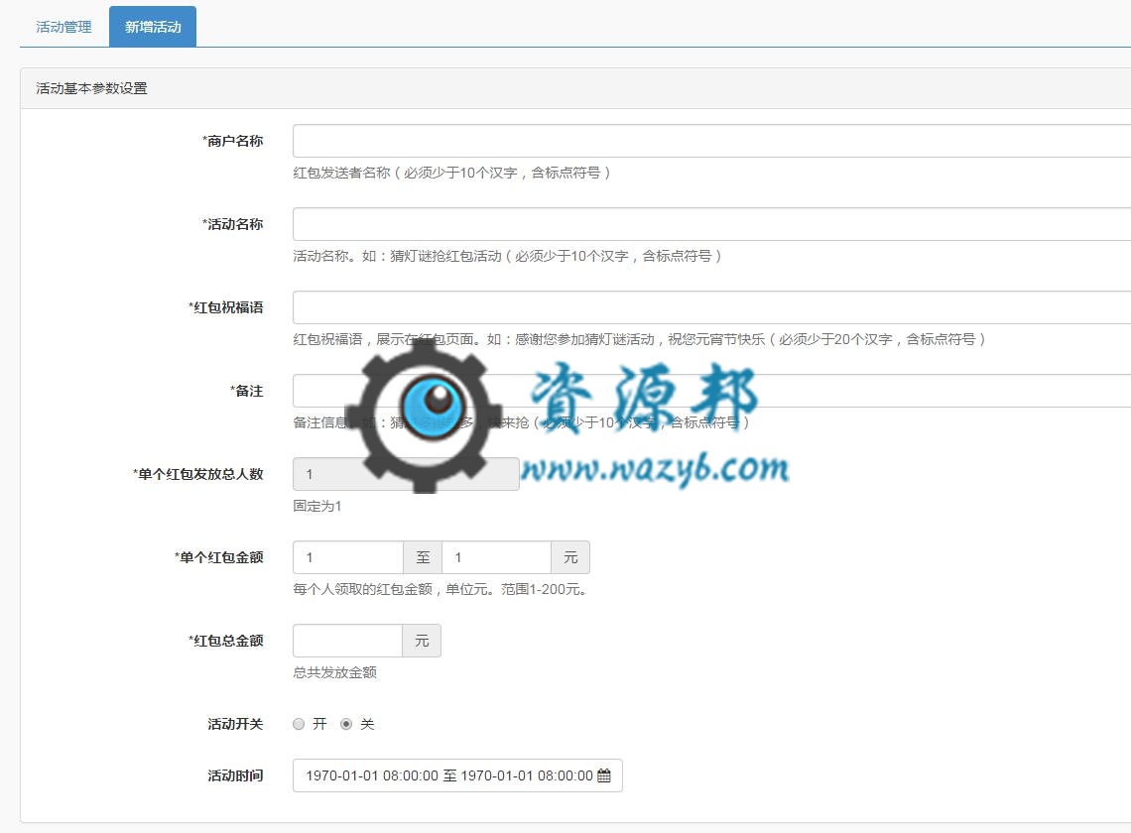Click the 活动开关 label
Screen dimensions: 1131x833
click(235, 724)
